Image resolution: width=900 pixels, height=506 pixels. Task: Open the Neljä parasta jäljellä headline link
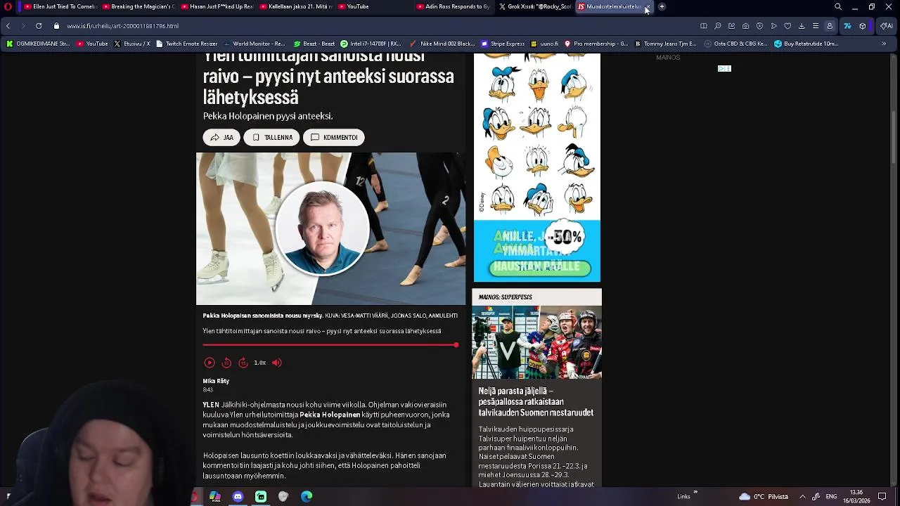[x=536, y=402]
